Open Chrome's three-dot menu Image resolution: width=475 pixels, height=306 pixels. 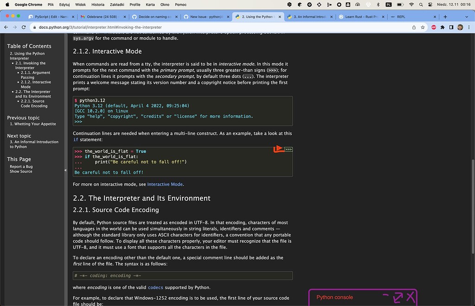click(x=469, y=27)
